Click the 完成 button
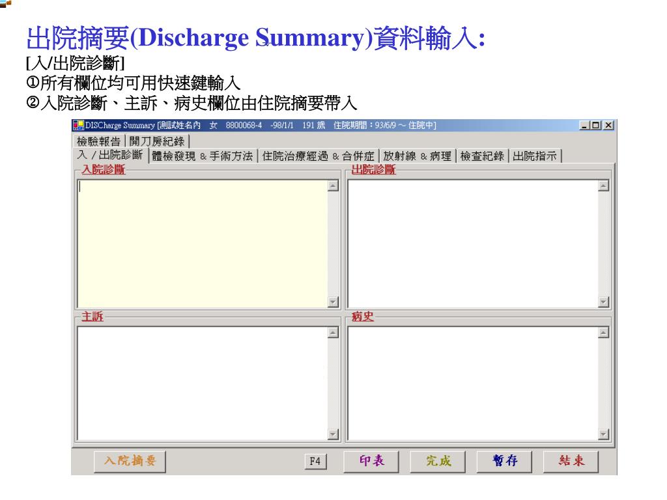 pyautogui.click(x=438, y=462)
